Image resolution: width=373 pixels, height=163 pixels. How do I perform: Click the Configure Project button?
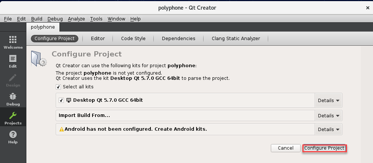(x=324, y=148)
